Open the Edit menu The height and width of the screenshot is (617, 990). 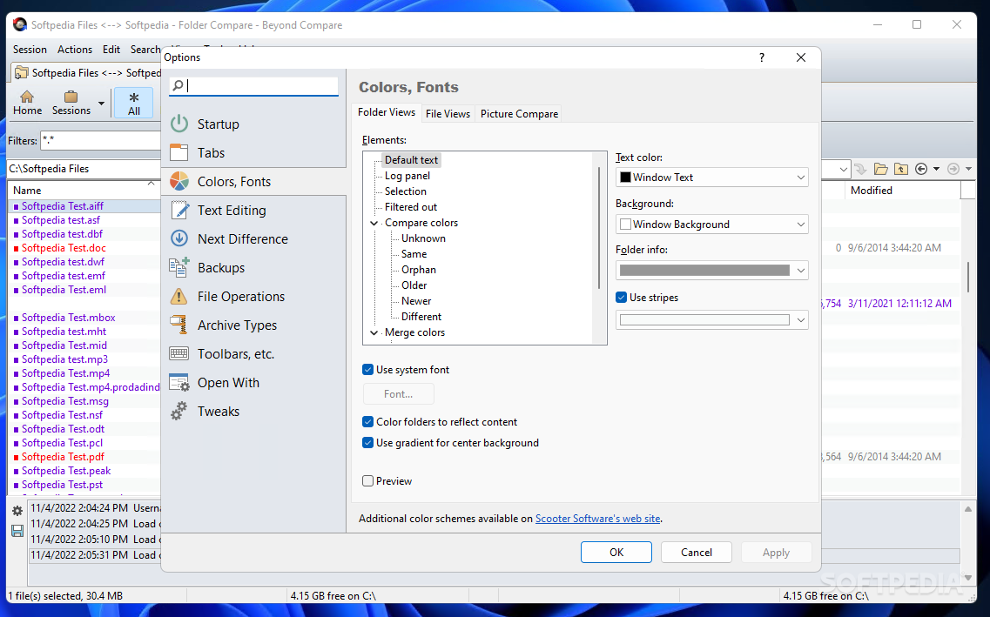[x=111, y=50]
